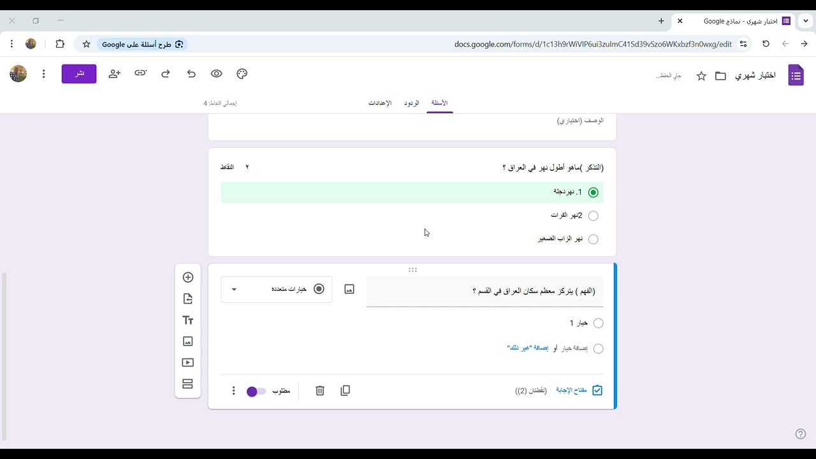Screen dimensions: 816x459
Task: Switch to the الأسئلة tab
Action: pos(440,103)
